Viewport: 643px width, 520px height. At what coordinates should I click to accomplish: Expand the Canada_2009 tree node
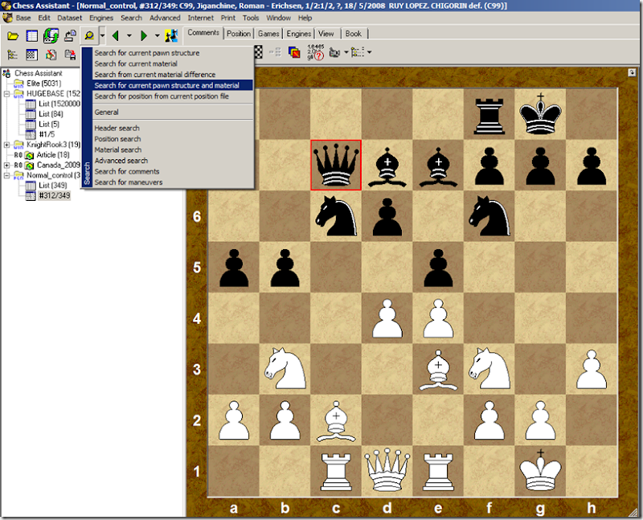click(7, 166)
